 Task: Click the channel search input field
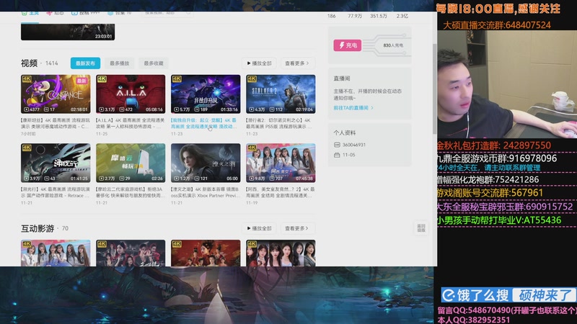167,13
